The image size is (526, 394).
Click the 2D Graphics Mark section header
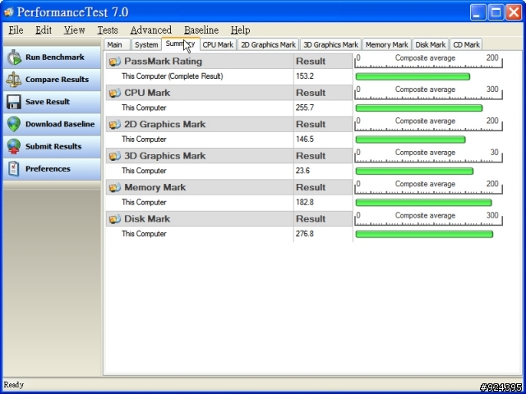(x=229, y=124)
